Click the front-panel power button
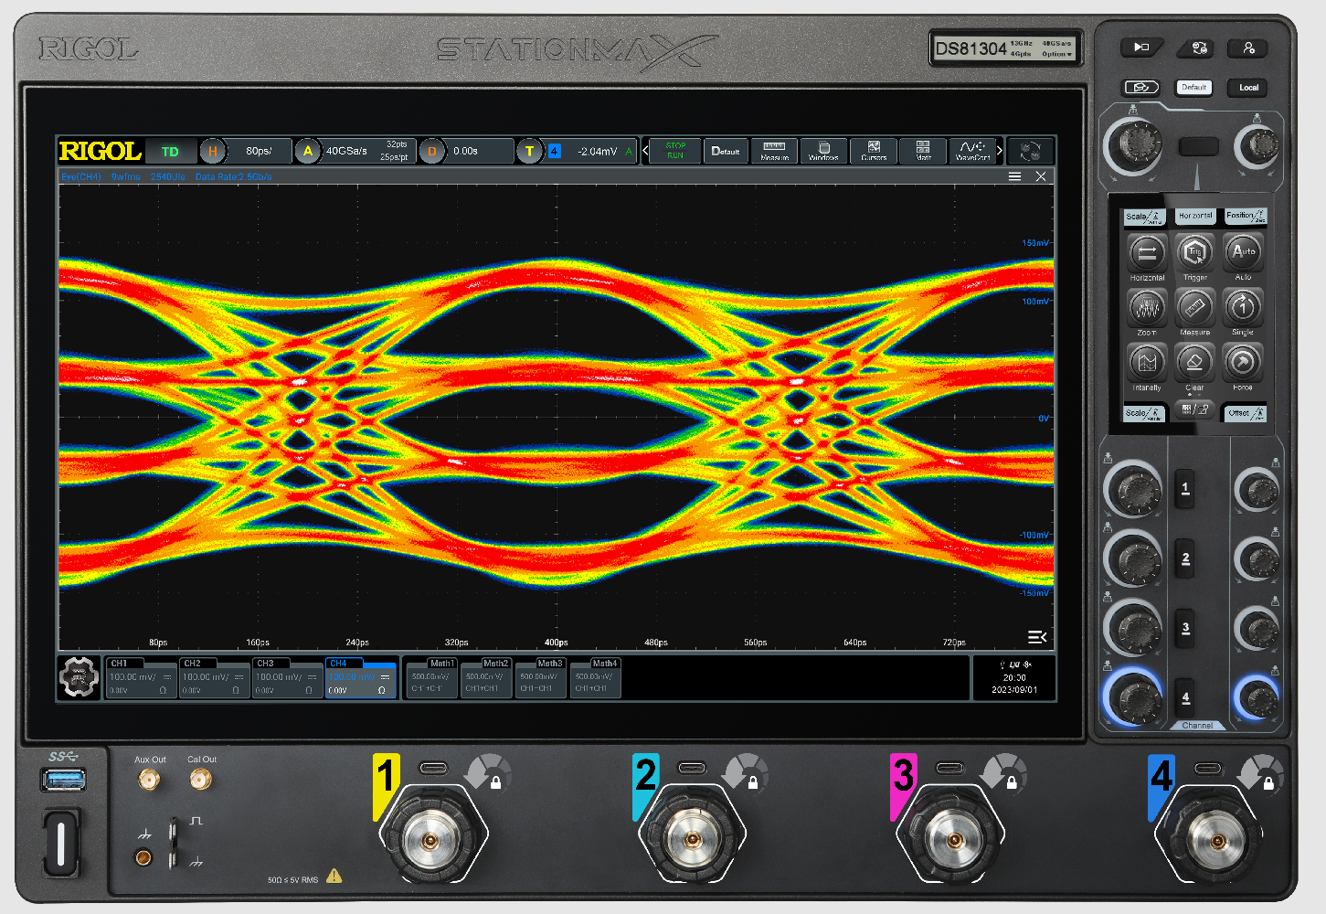The width and height of the screenshot is (1326, 914). (61, 842)
